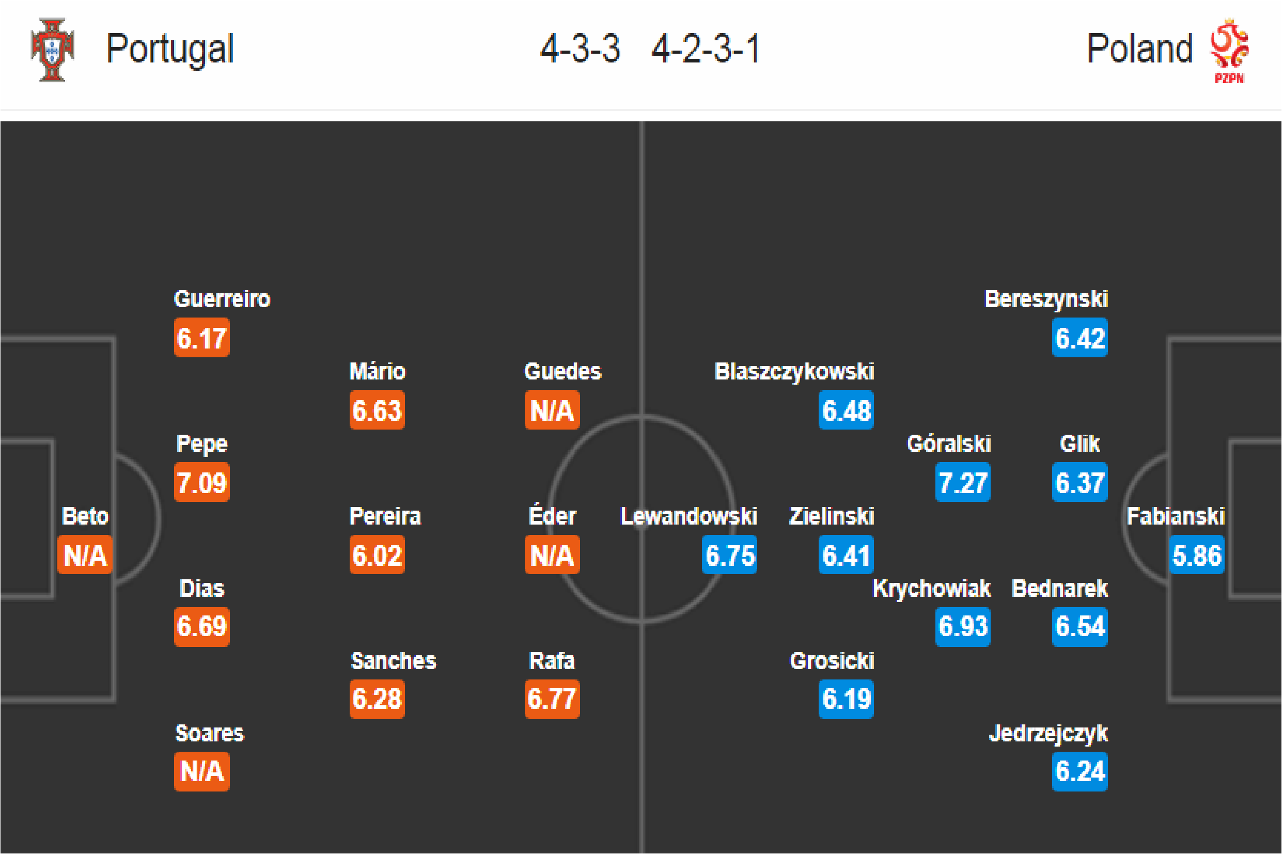Click Sanches' 6.28 rating badge
This screenshot has height=855, width=1283.
click(x=377, y=699)
